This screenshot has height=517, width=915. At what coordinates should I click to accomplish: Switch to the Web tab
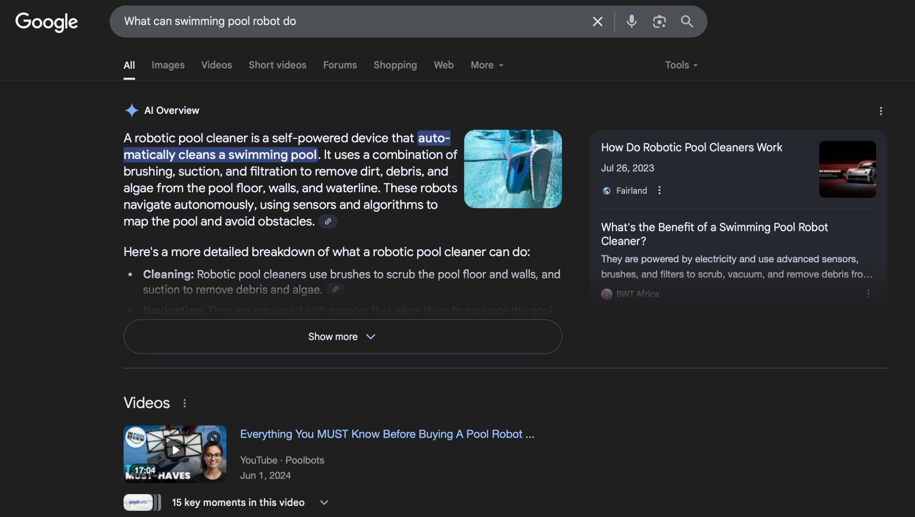(x=444, y=65)
